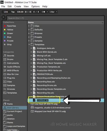Open the Grooves category icon
This screenshot has height=131, width=107.
[x=5, y=89]
